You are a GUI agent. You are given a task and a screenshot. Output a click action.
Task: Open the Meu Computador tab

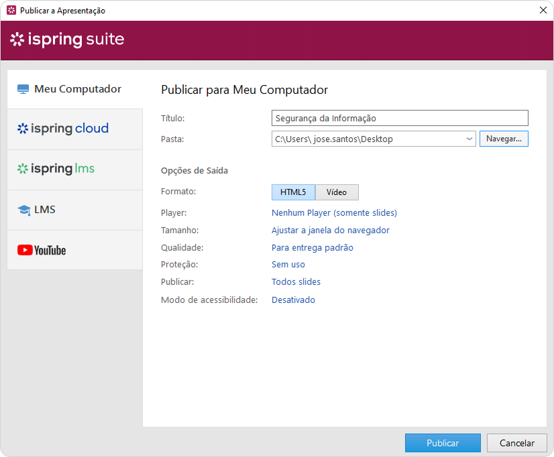click(x=74, y=89)
